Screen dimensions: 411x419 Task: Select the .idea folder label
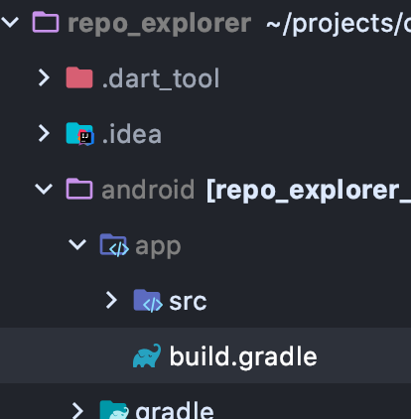tap(132, 134)
